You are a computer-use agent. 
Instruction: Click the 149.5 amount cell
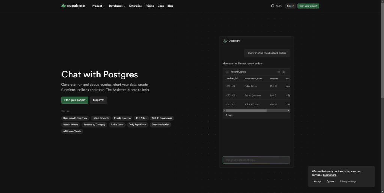pyautogui.click(x=273, y=95)
